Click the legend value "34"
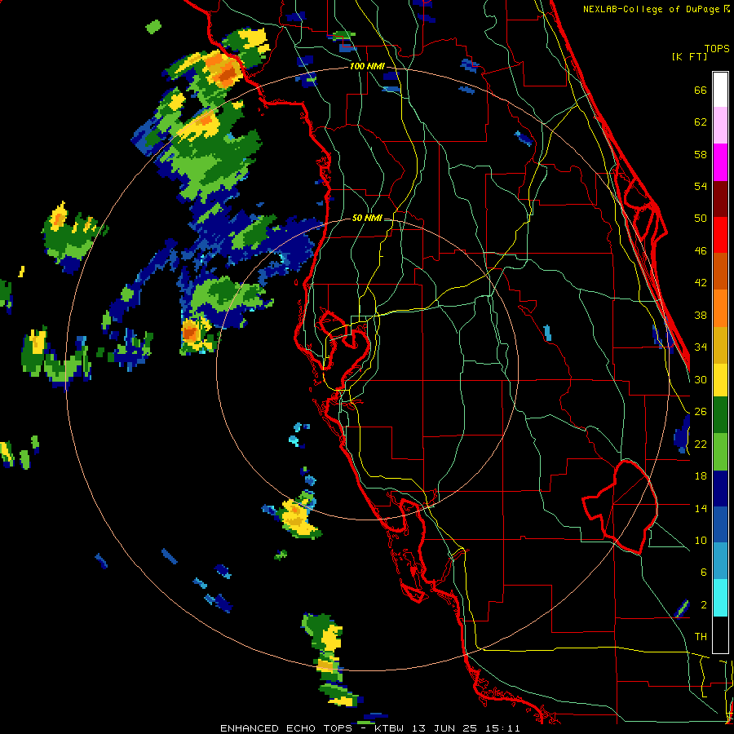The width and height of the screenshot is (734, 734). pos(701,347)
